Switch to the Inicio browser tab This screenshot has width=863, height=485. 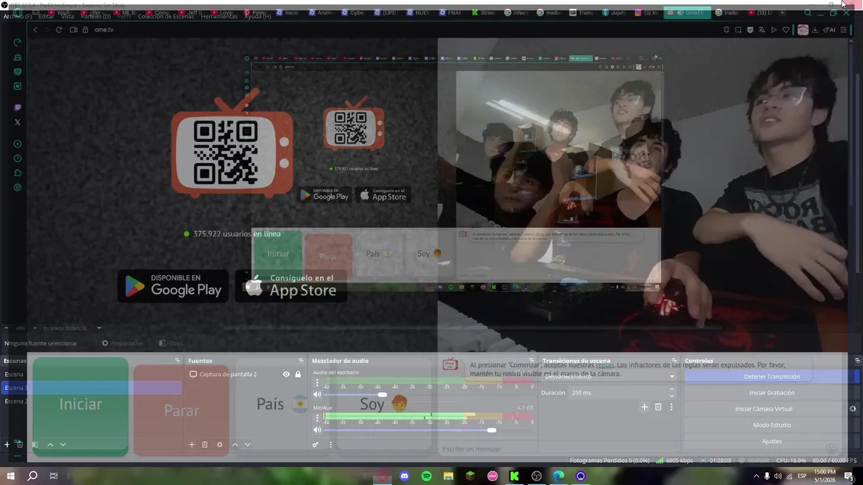click(x=287, y=12)
